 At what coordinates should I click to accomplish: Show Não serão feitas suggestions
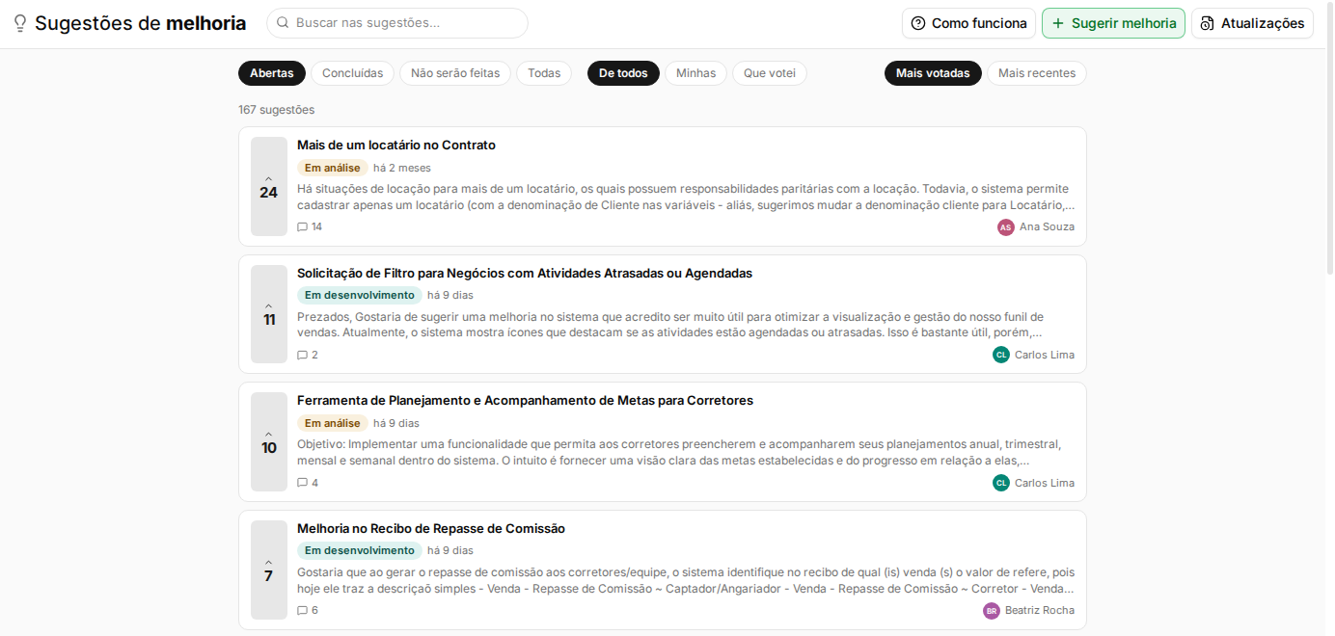coord(455,73)
